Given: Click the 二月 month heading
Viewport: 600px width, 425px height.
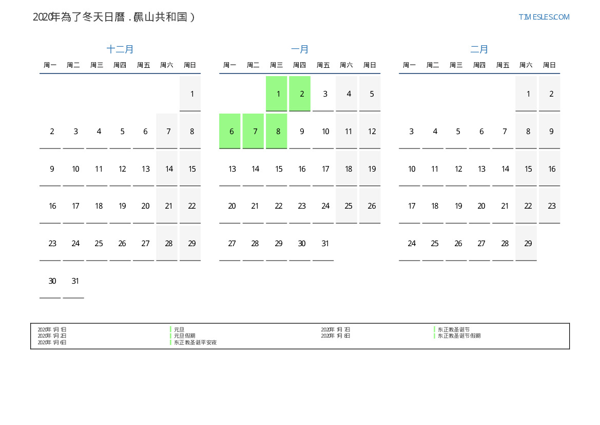Looking at the screenshot, I should click(x=479, y=49).
